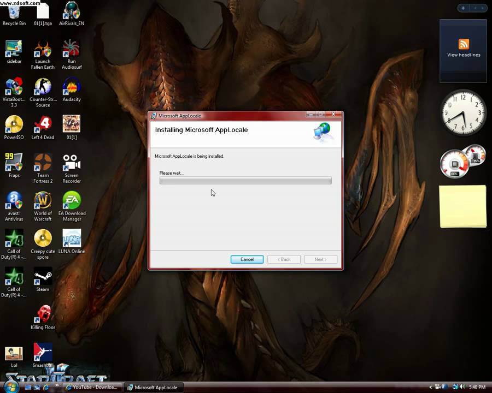Click the Microsoft AppLocale title bar icon
Viewport: 492px width, 393px height.
click(154, 116)
